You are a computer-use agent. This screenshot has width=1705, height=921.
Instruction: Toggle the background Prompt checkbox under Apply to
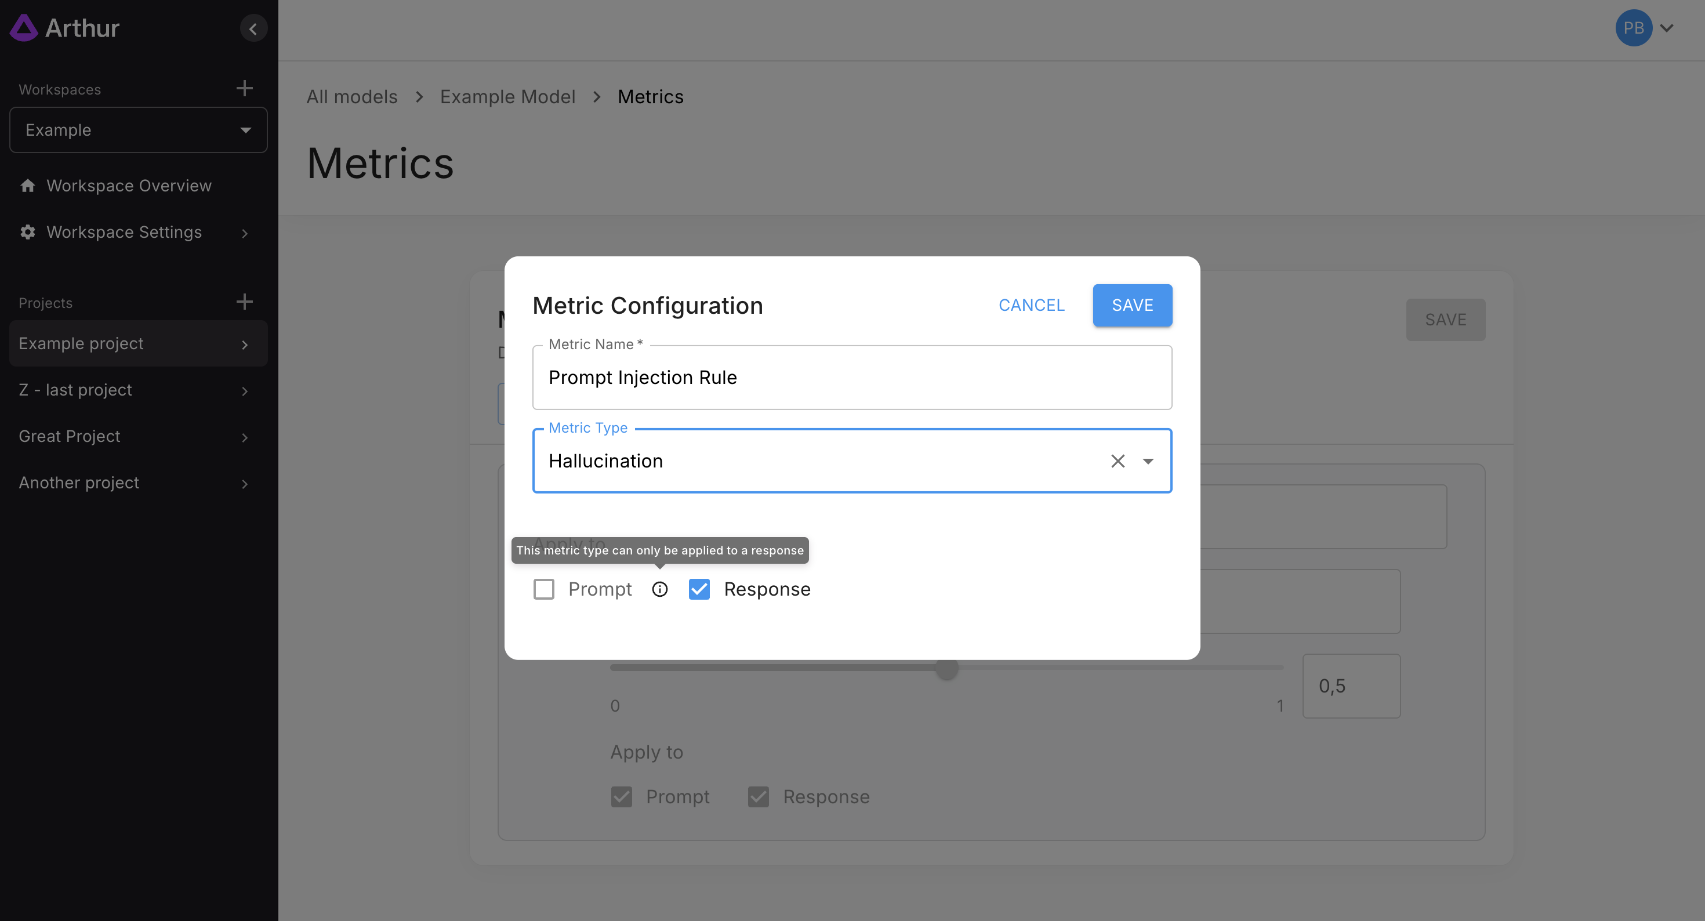[621, 796]
